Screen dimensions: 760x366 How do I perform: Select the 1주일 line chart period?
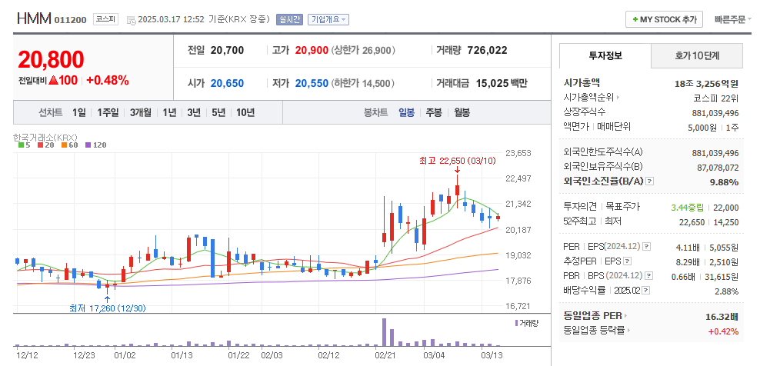pyautogui.click(x=108, y=113)
